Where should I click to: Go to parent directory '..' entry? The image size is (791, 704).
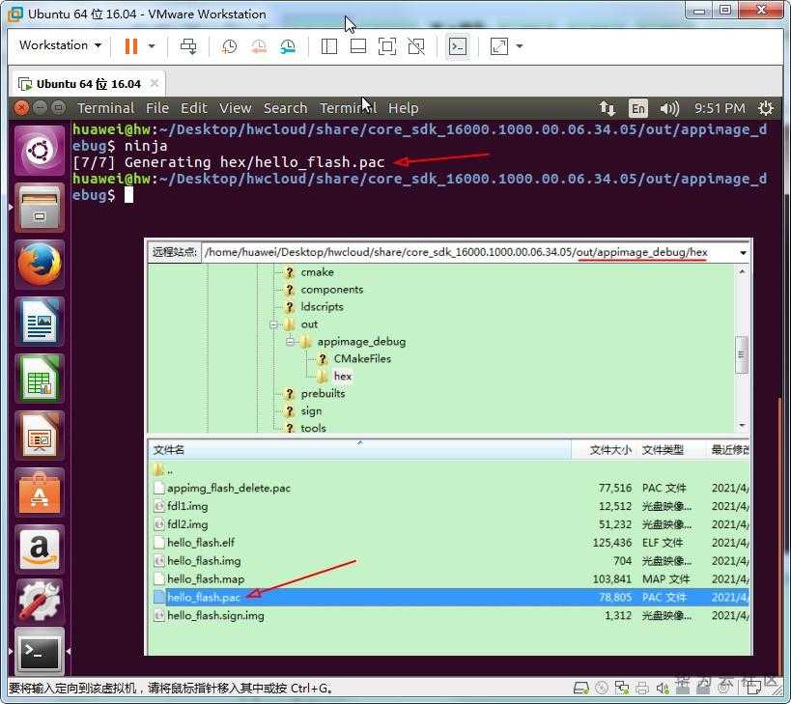coord(449,470)
